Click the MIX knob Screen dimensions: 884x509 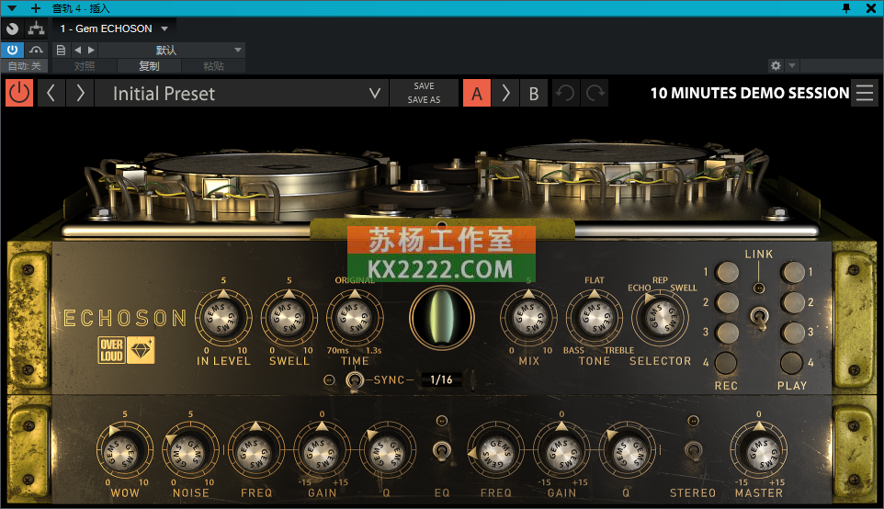click(528, 318)
